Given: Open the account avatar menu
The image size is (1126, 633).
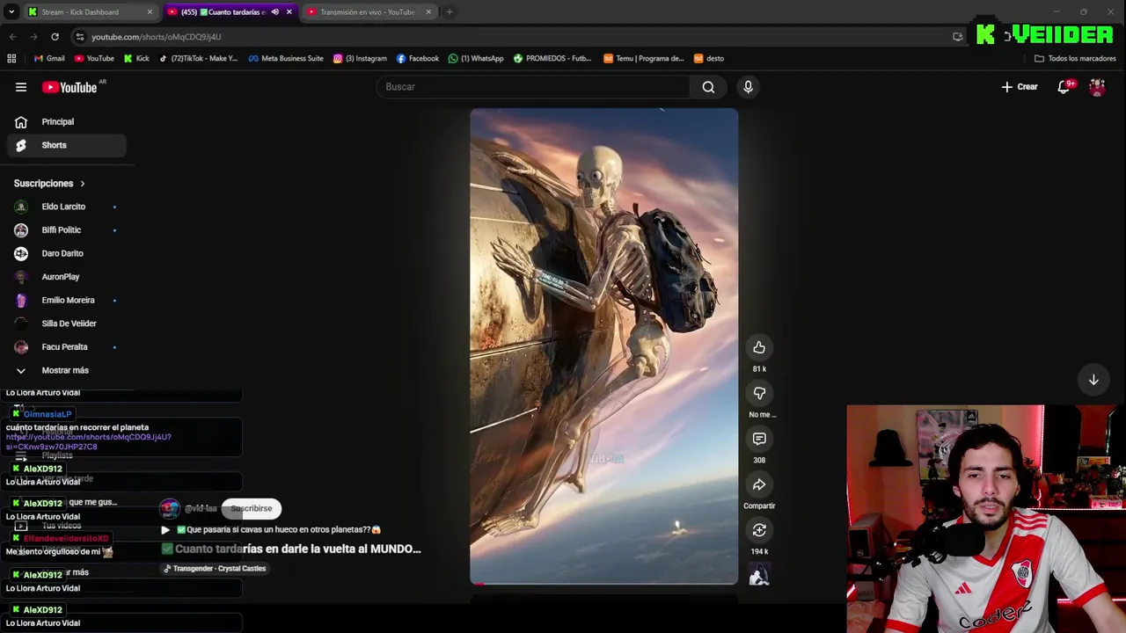Looking at the screenshot, I should point(1097,87).
